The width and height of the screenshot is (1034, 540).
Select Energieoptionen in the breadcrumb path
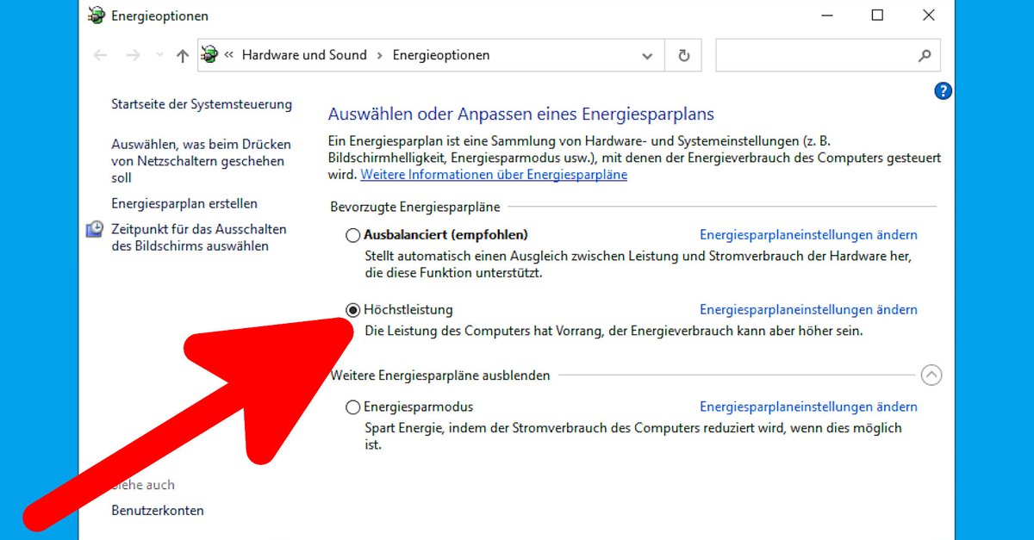(439, 54)
